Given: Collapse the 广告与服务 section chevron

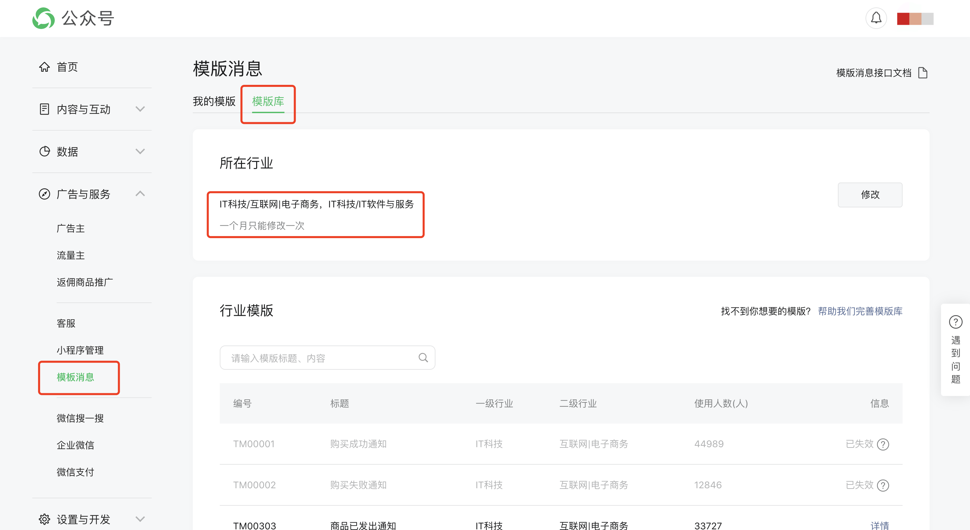Looking at the screenshot, I should click(140, 194).
